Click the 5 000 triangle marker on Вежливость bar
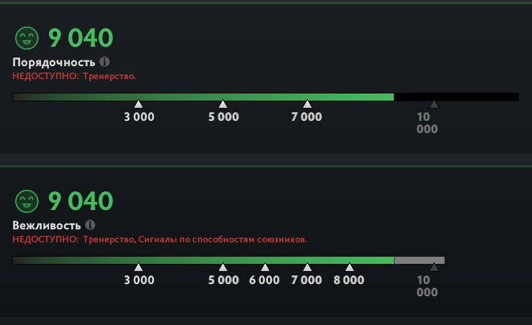This screenshot has height=325, width=532. 223,267
